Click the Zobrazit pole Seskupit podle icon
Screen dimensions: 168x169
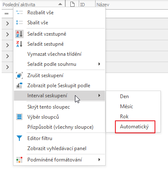coord(19,86)
